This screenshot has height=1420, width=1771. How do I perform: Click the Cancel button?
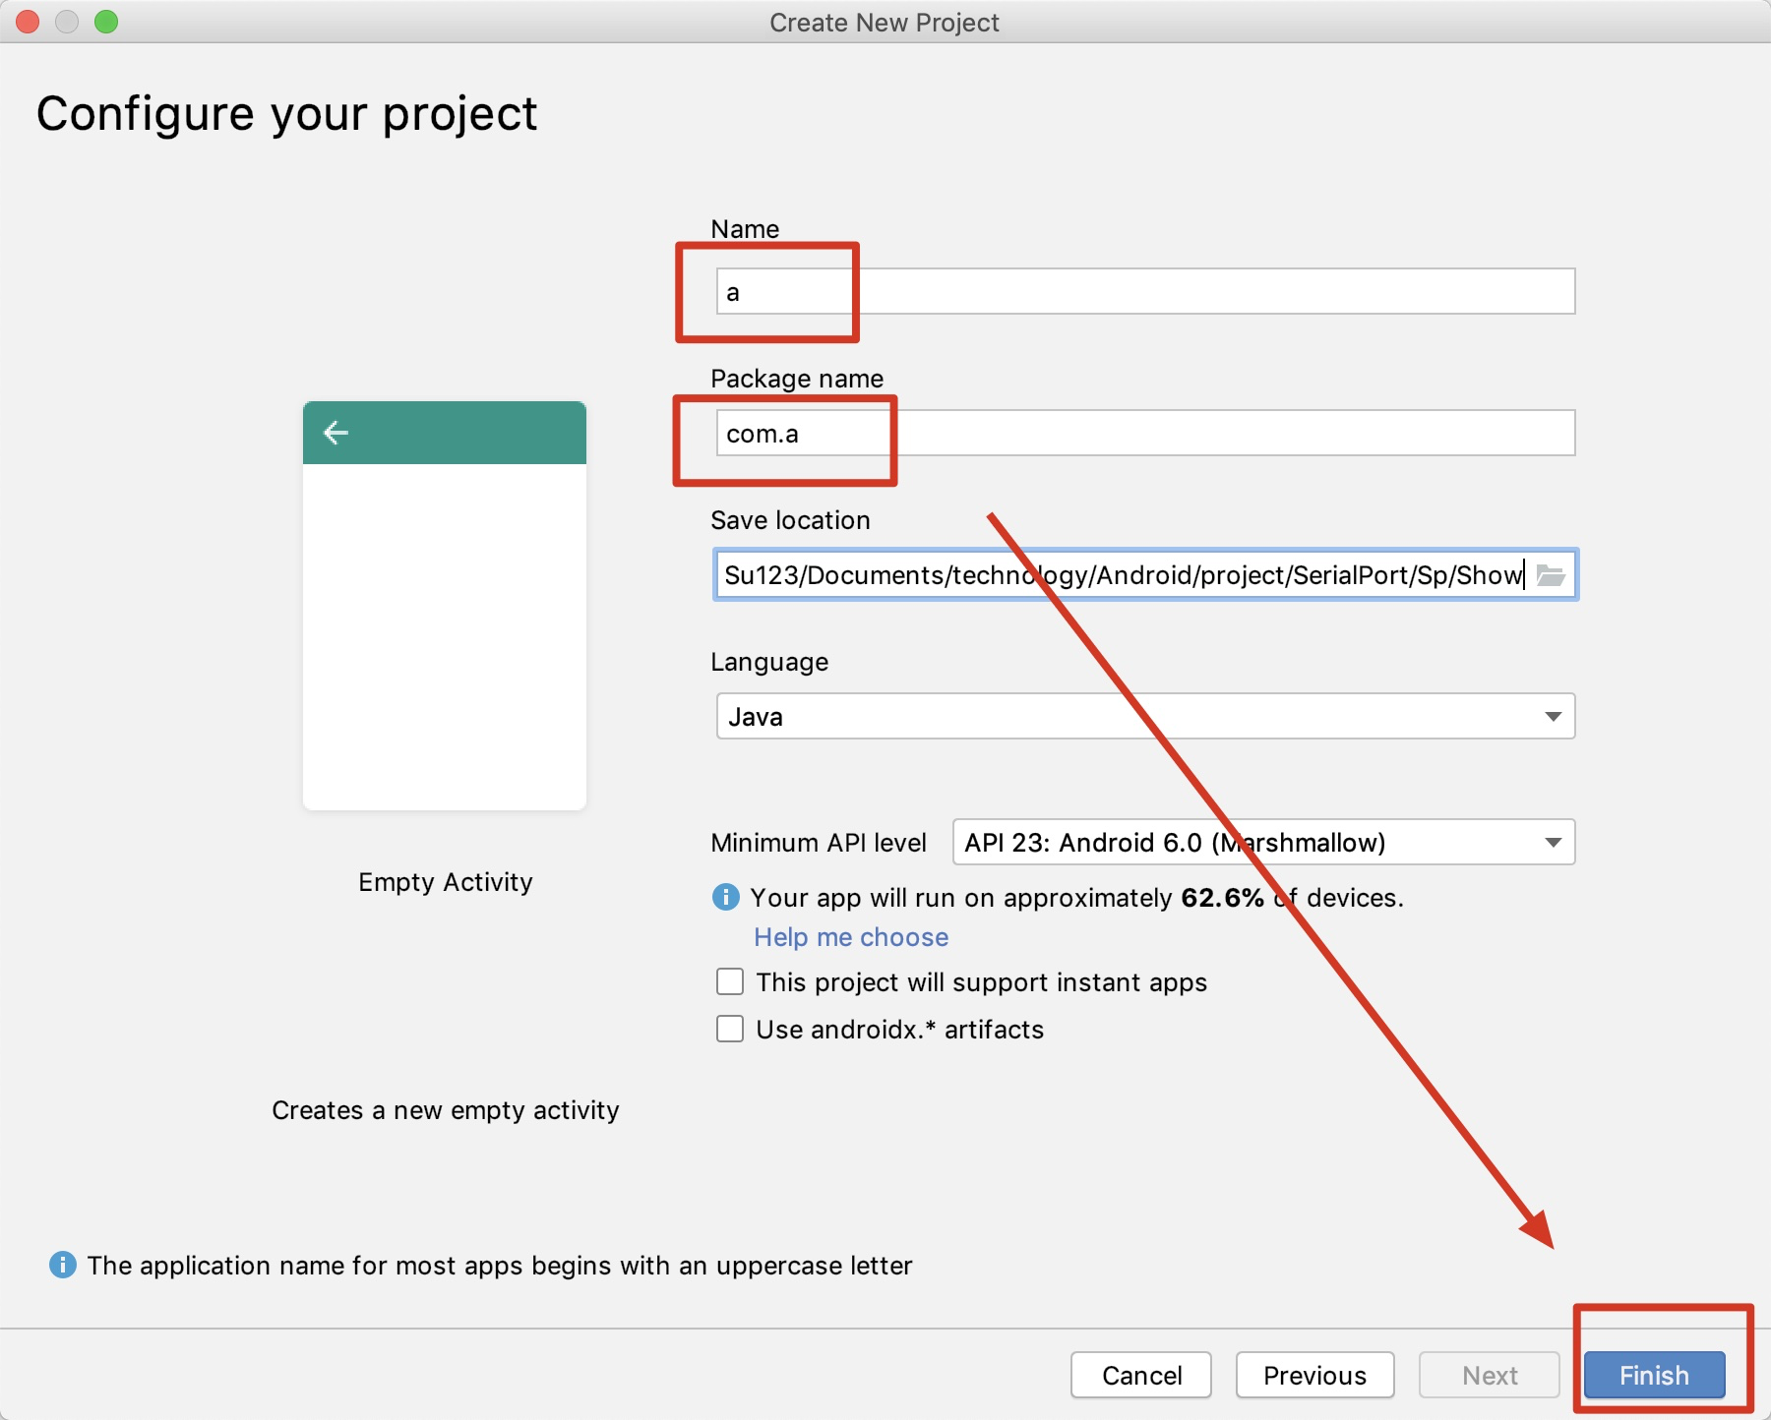pyautogui.click(x=1141, y=1375)
